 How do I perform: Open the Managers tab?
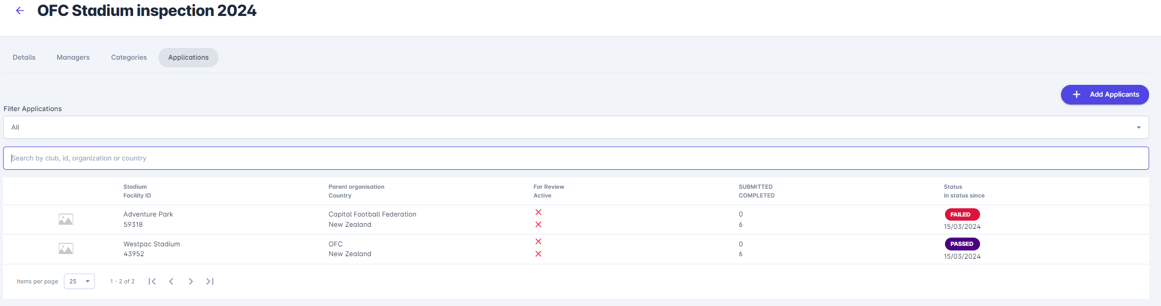click(x=73, y=58)
